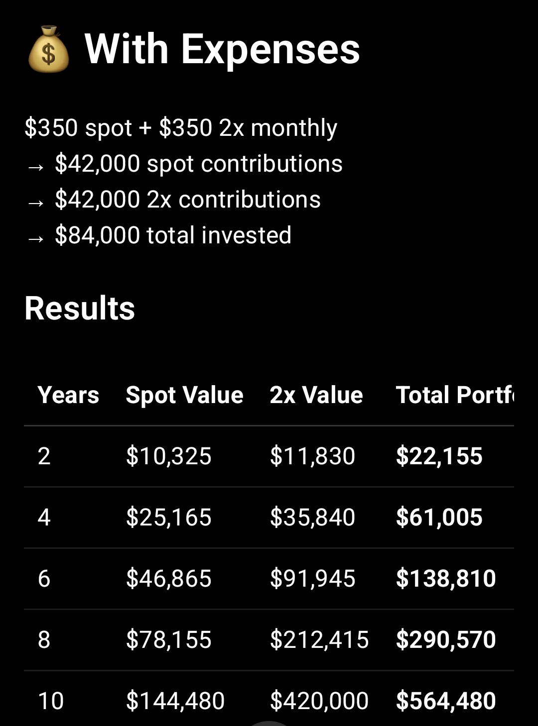Tap the $10,325 spot value cell
The height and width of the screenshot is (726, 538).
(x=169, y=456)
